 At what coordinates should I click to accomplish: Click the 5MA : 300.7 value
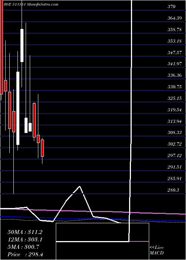tap(23, 247)
